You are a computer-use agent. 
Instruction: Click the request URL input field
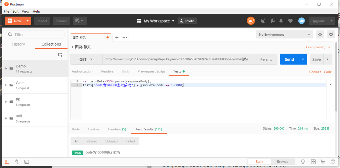[178, 59]
